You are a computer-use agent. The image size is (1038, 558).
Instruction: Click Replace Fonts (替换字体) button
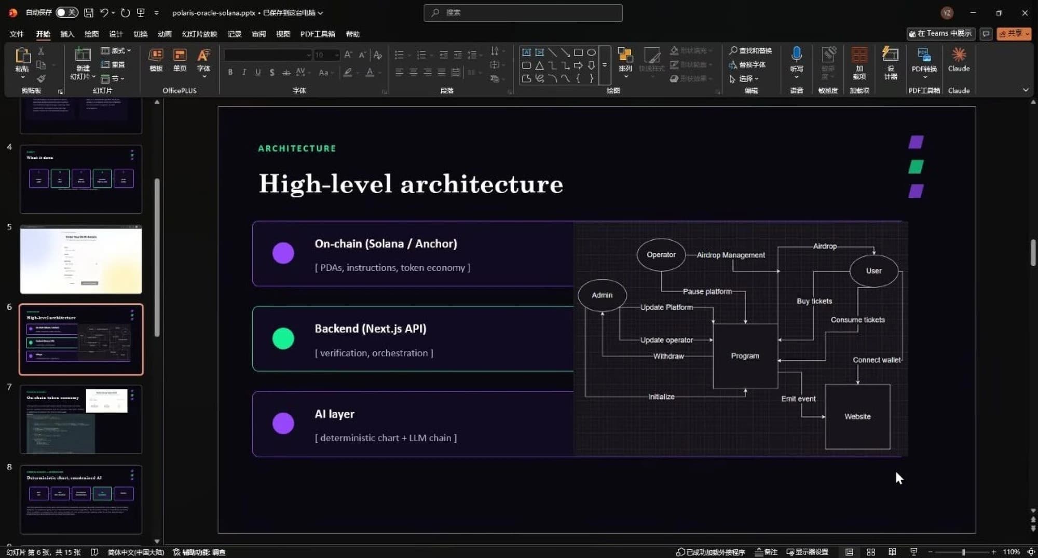[747, 64]
